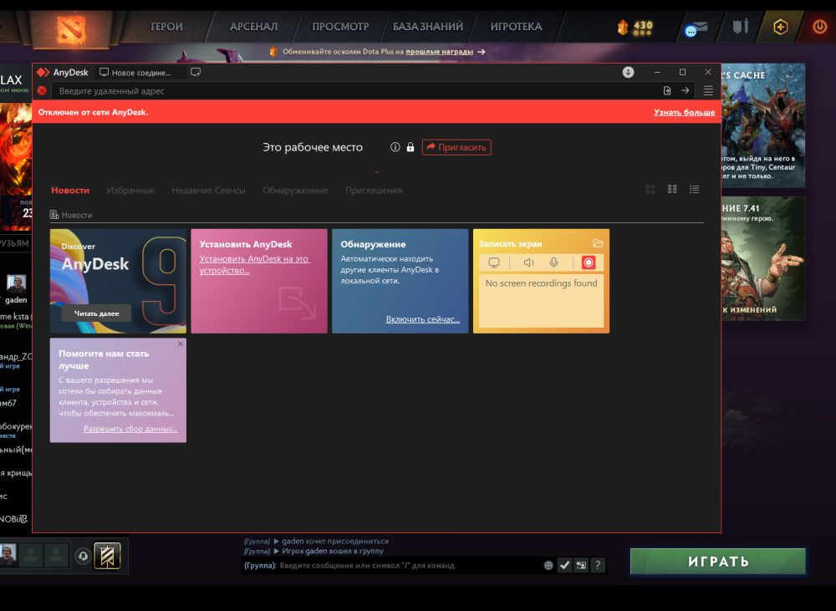Open the Dota armory shield icon
The width and height of the screenshot is (836, 611).
pyautogui.click(x=741, y=26)
